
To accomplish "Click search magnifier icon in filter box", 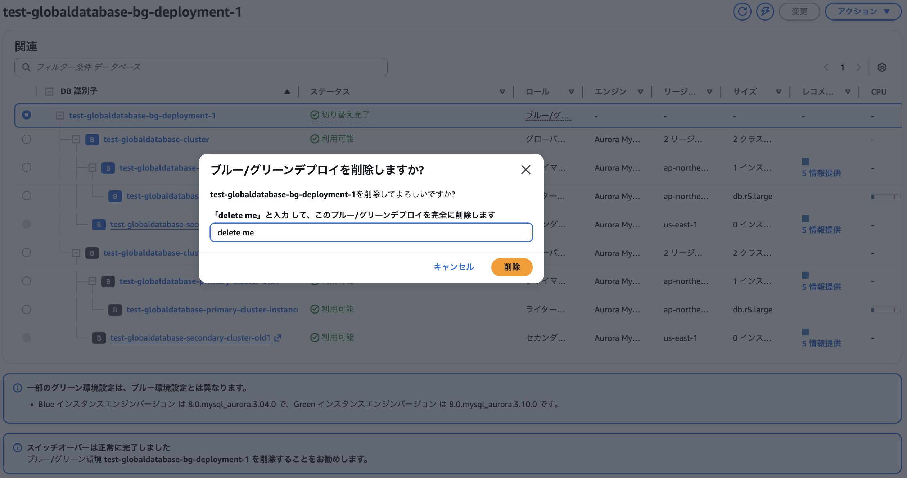I will [26, 67].
